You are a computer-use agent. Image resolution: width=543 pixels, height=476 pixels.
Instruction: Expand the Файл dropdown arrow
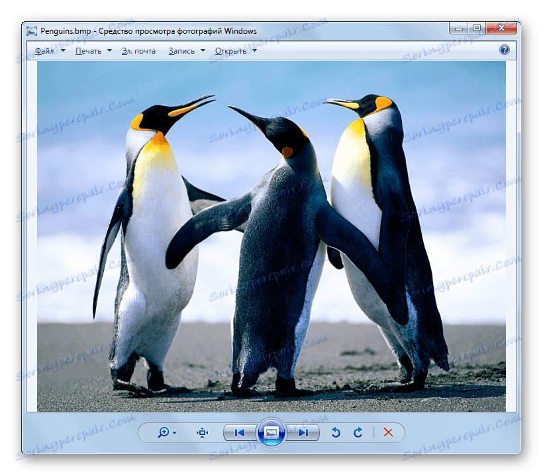(x=63, y=50)
